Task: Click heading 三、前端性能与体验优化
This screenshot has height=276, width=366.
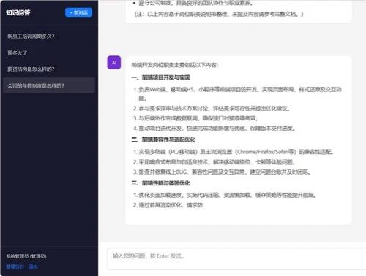Action: pos(161,183)
